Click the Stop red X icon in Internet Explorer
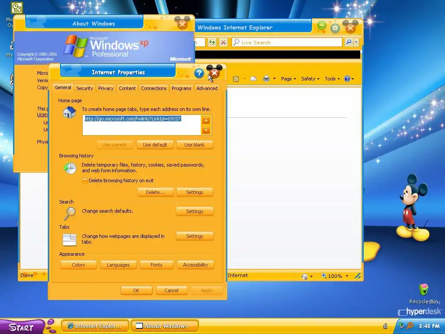 click(x=223, y=42)
